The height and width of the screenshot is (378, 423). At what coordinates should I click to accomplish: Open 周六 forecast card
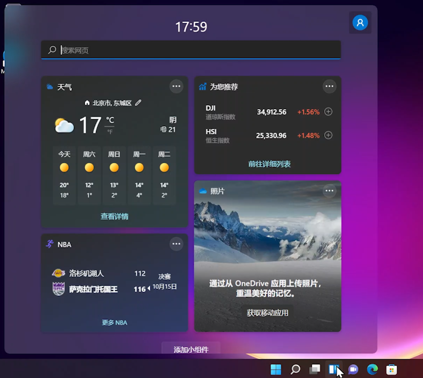coord(89,176)
